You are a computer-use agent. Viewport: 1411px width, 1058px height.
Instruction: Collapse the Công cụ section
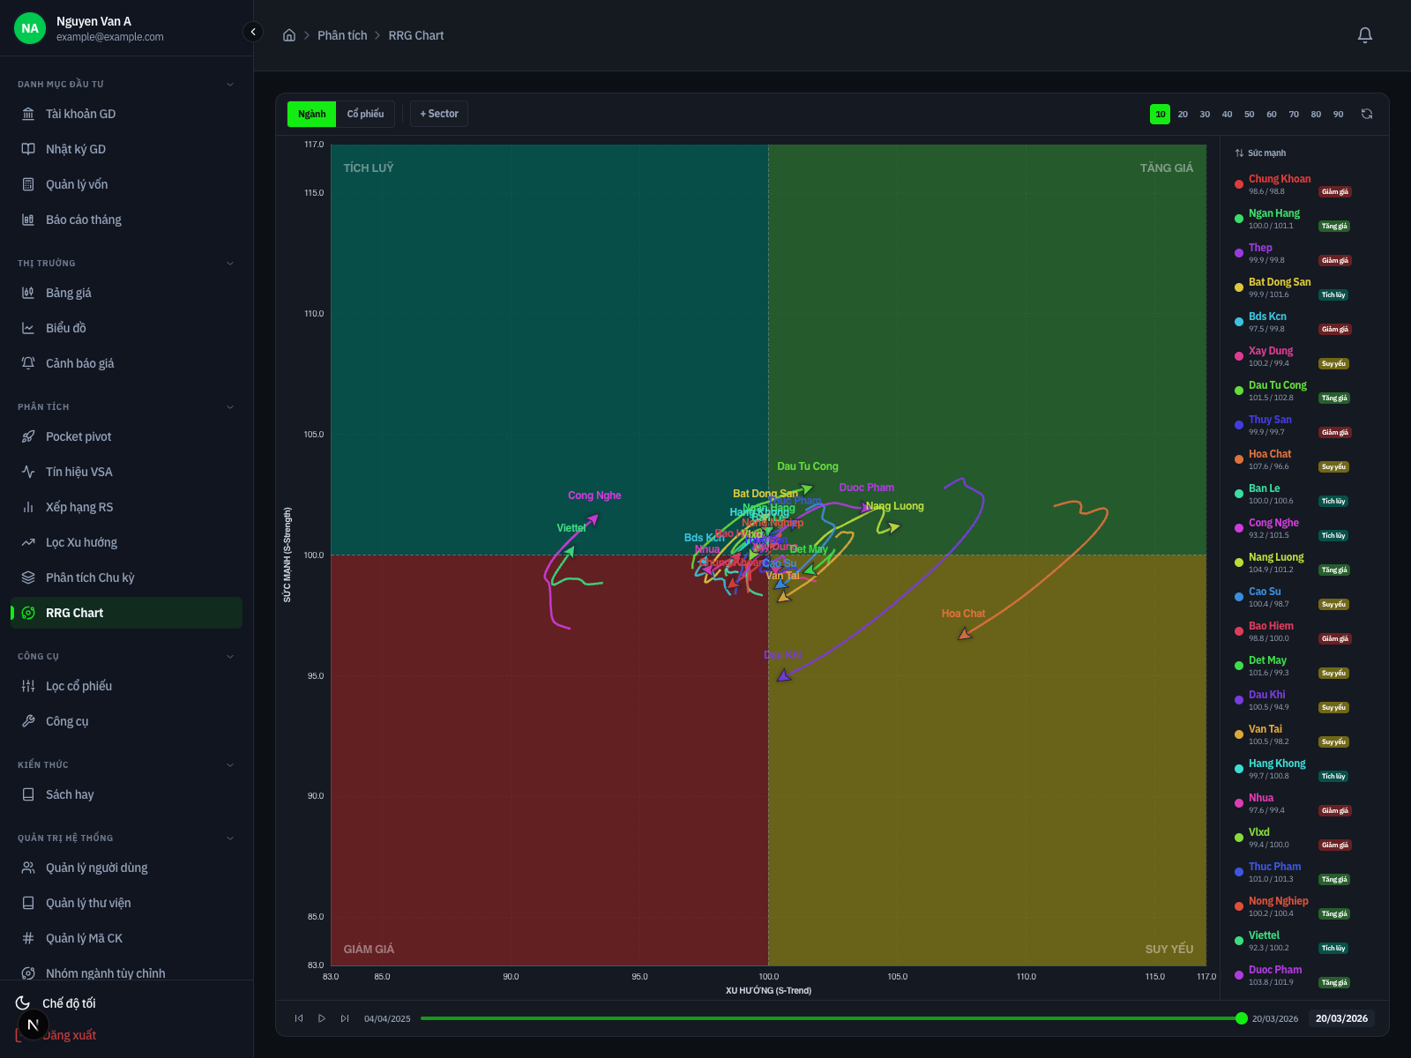point(230,657)
